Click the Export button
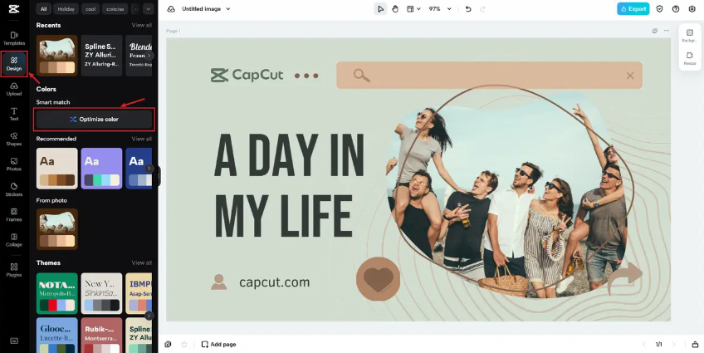This screenshot has height=353, width=704. (633, 9)
